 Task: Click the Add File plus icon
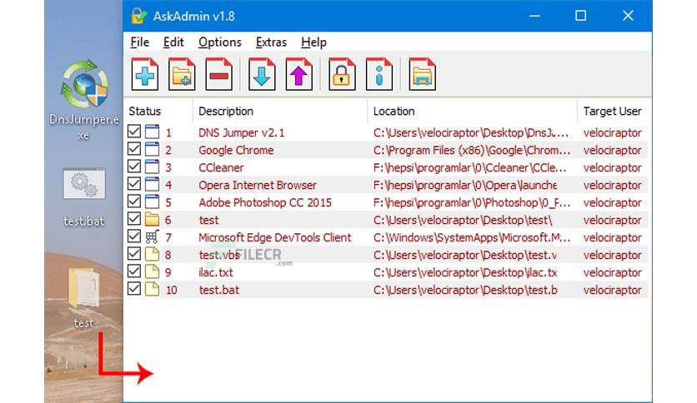tap(145, 75)
